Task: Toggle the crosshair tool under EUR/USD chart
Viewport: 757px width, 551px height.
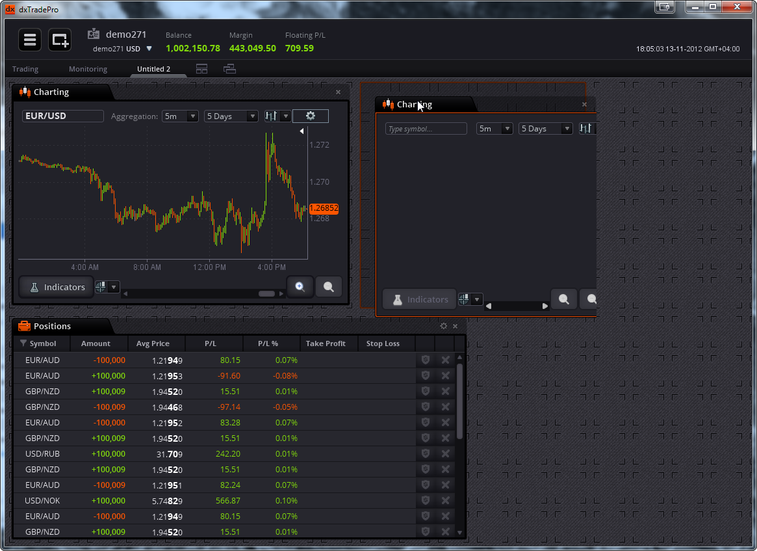Action: point(103,287)
